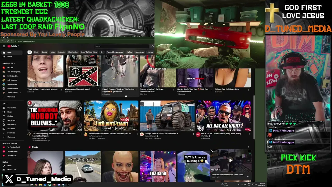This screenshot has width=332, height=187.
Task: Open Playlists in sidebar
Action: point(12,116)
